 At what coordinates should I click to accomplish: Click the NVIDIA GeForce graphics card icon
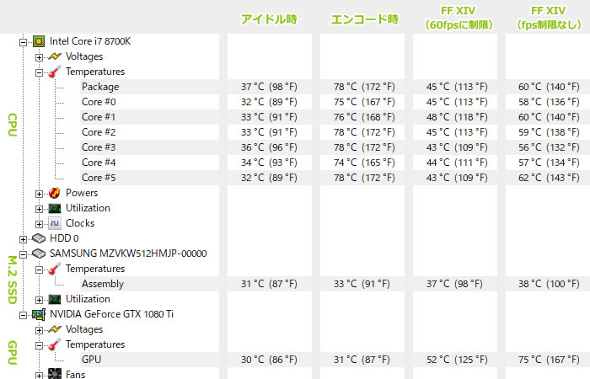click(x=39, y=314)
